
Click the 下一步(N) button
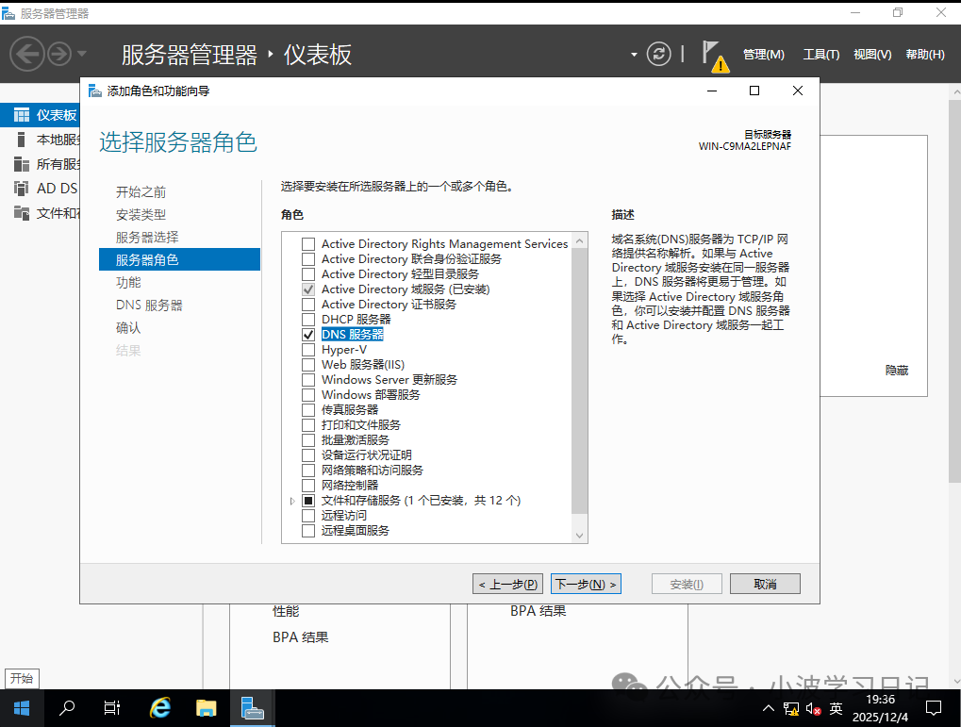[585, 583]
